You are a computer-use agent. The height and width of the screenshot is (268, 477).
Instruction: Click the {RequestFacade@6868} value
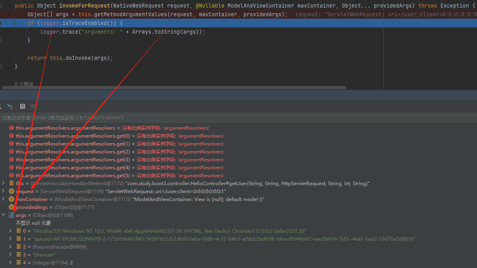(x=60, y=247)
